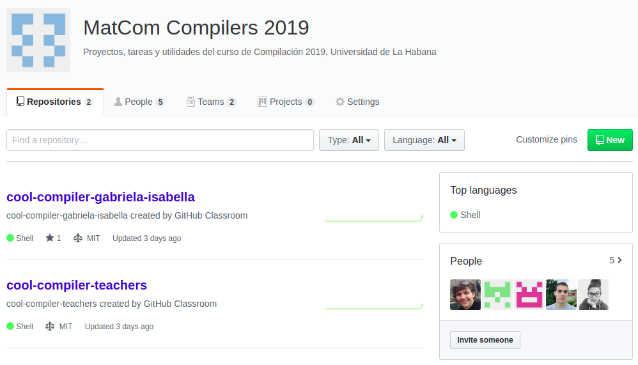Click the MIT license scale icon for cool-compiler-gabriela-isabella
638x365 pixels.
pos(78,238)
